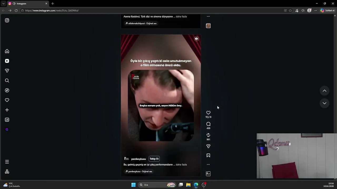Open Windows Start menu
The width and height of the screenshot is (337, 189).
coord(133,185)
